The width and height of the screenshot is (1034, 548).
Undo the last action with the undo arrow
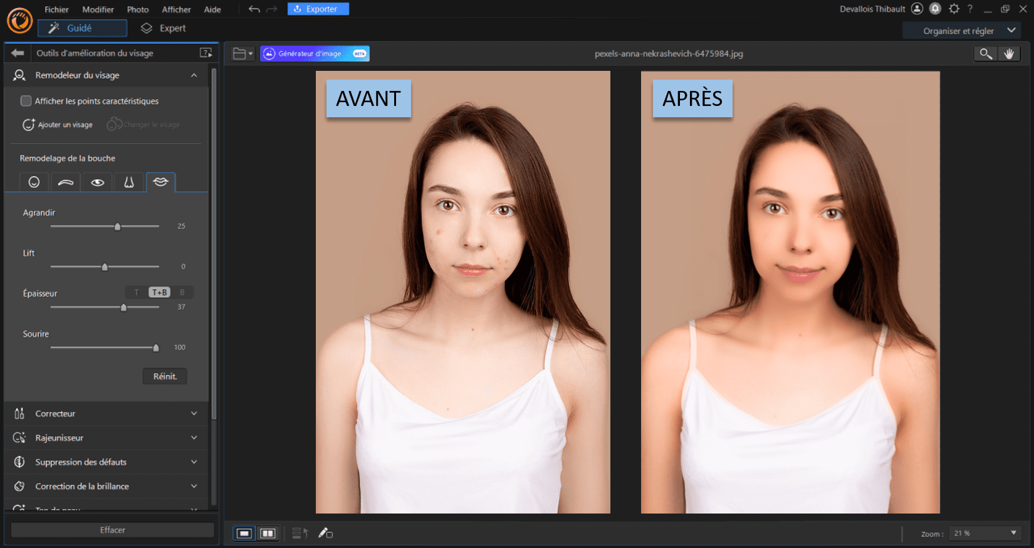(x=254, y=9)
